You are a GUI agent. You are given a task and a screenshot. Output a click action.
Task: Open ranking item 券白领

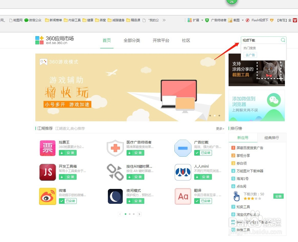pos(242,163)
